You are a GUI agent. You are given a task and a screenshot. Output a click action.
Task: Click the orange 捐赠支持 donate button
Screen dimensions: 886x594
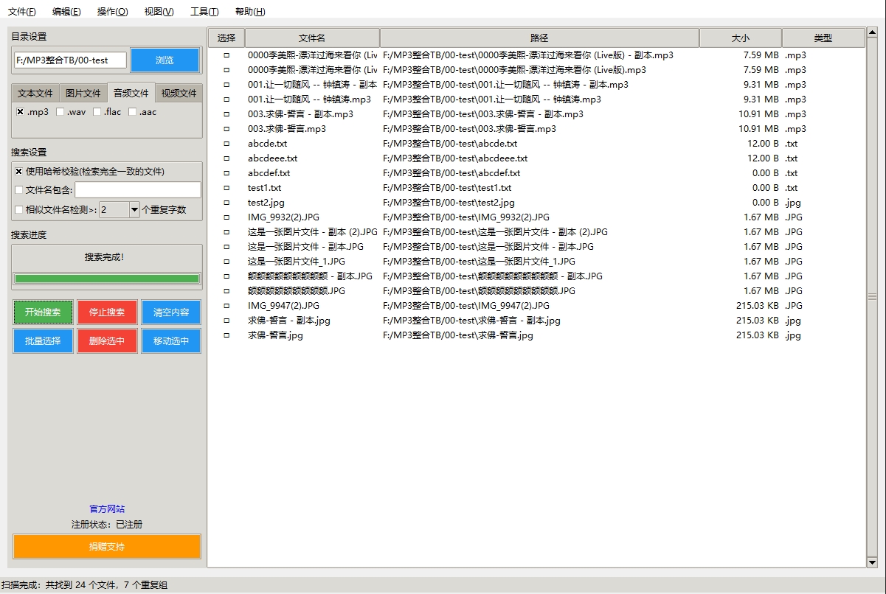(106, 546)
